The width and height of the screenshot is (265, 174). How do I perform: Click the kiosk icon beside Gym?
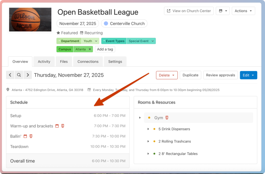click(167, 118)
